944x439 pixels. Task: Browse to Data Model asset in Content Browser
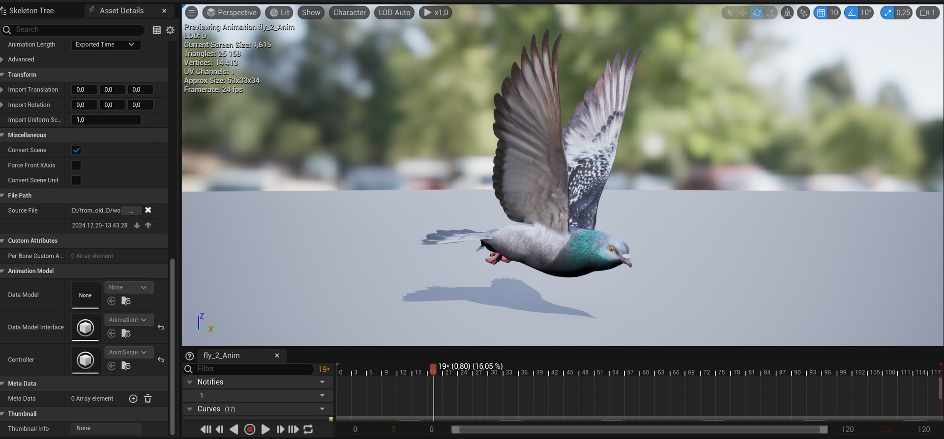tap(126, 301)
